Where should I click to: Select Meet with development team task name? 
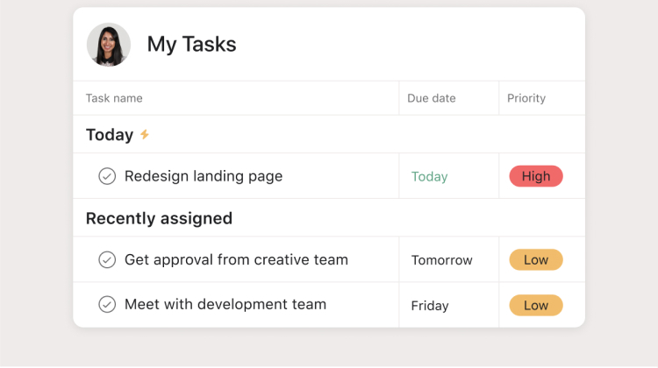point(225,305)
